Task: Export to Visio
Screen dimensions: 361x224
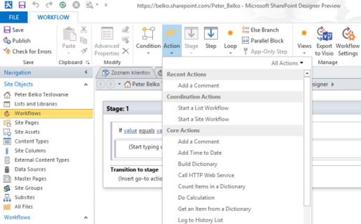Action: [324, 41]
